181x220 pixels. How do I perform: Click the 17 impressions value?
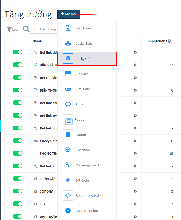click(x=171, y=65)
